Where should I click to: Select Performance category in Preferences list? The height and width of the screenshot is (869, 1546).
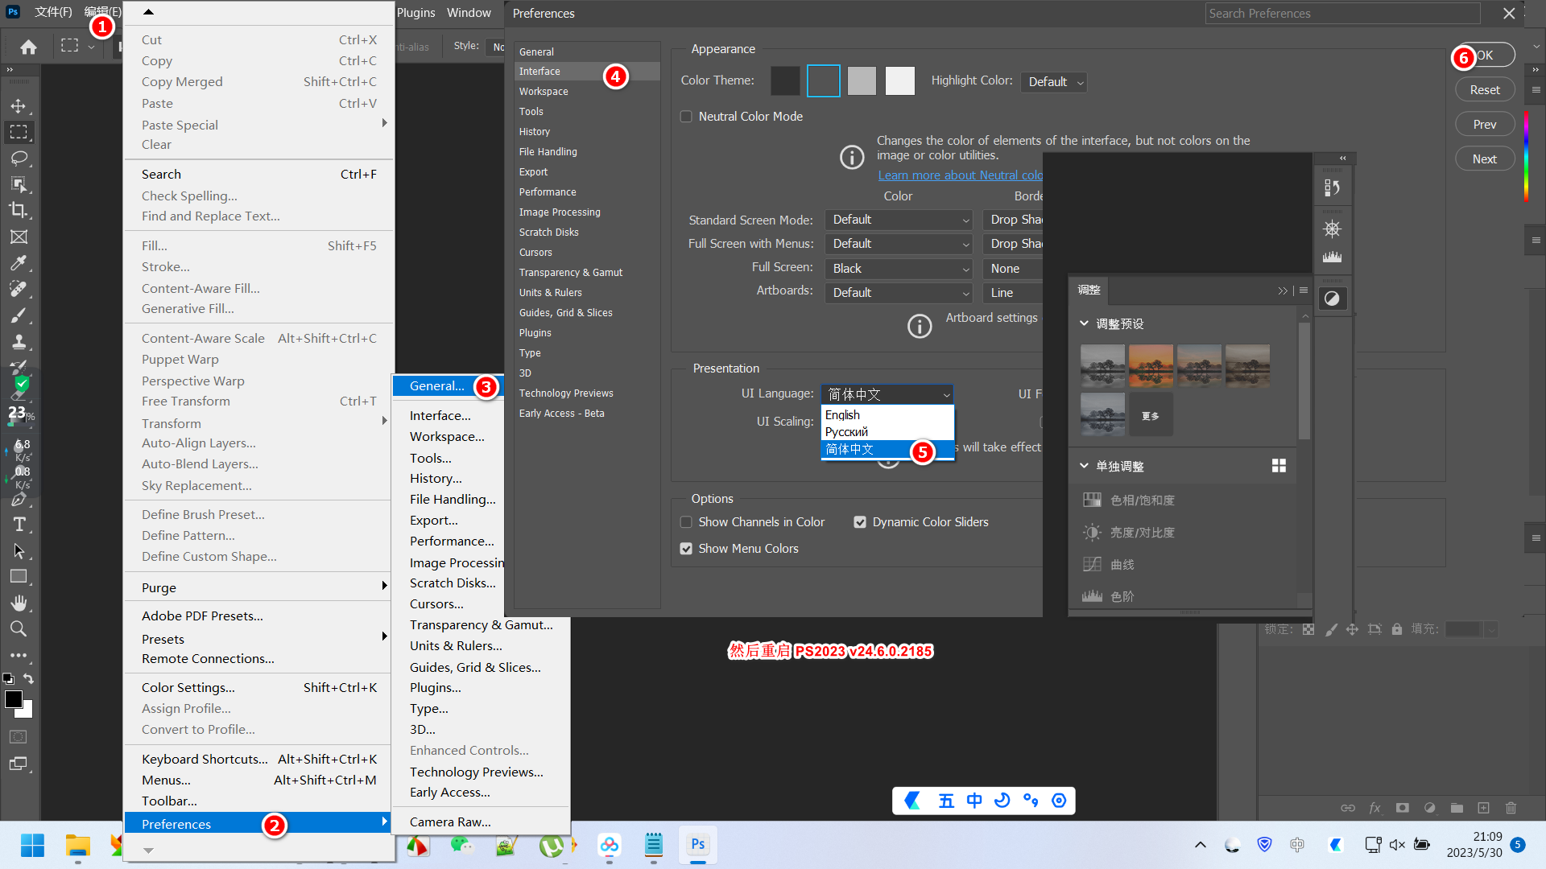point(587,192)
